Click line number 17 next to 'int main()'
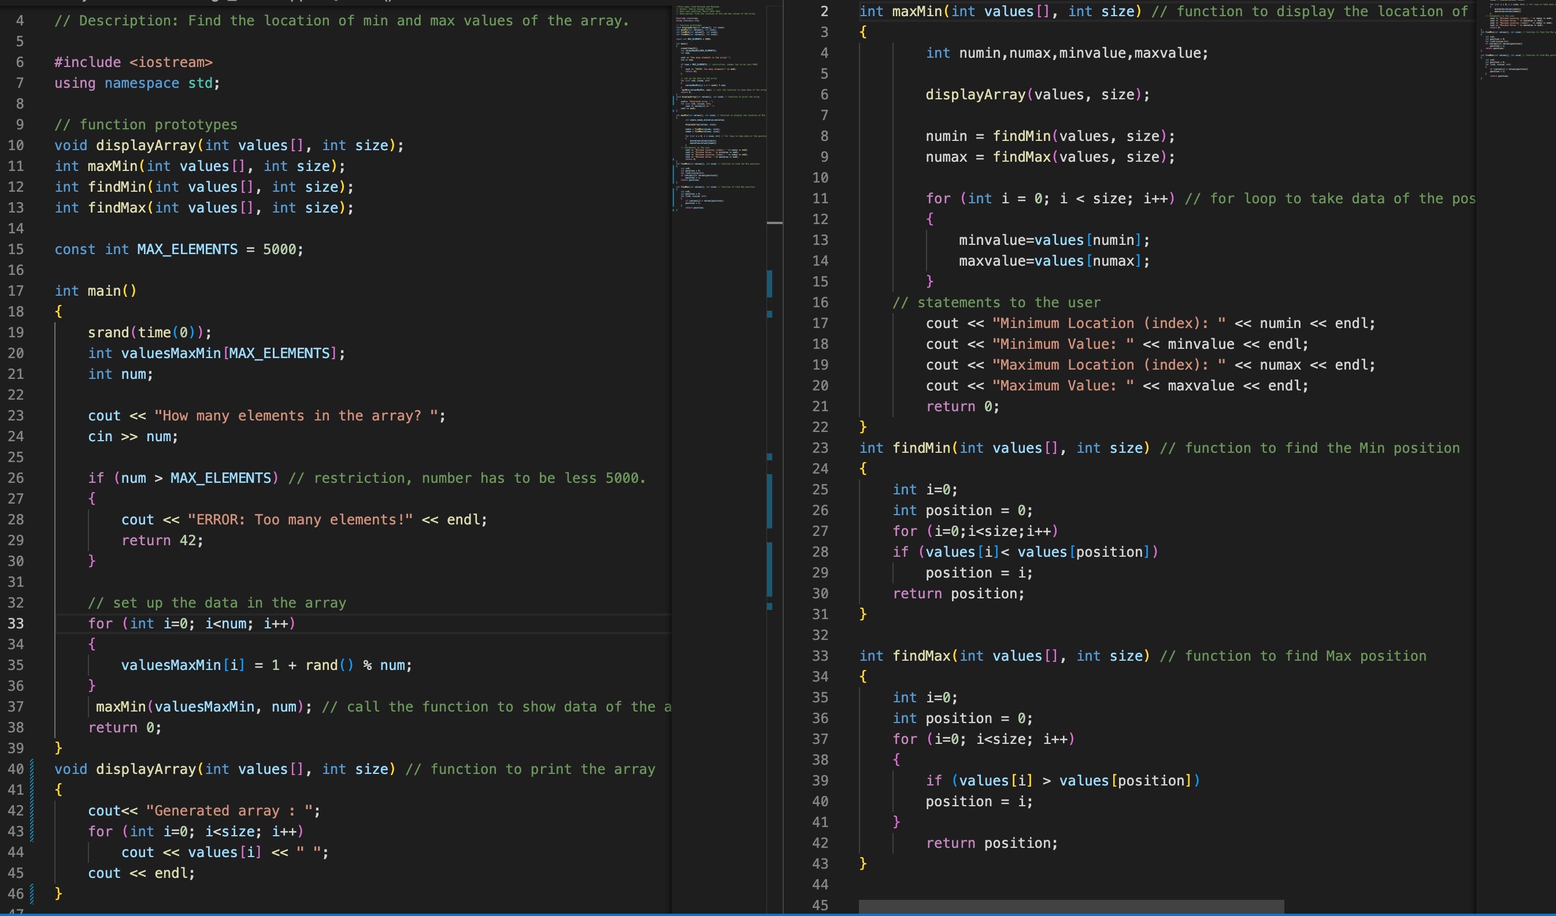The width and height of the screenshot is (1556, 916). point(17,291)
